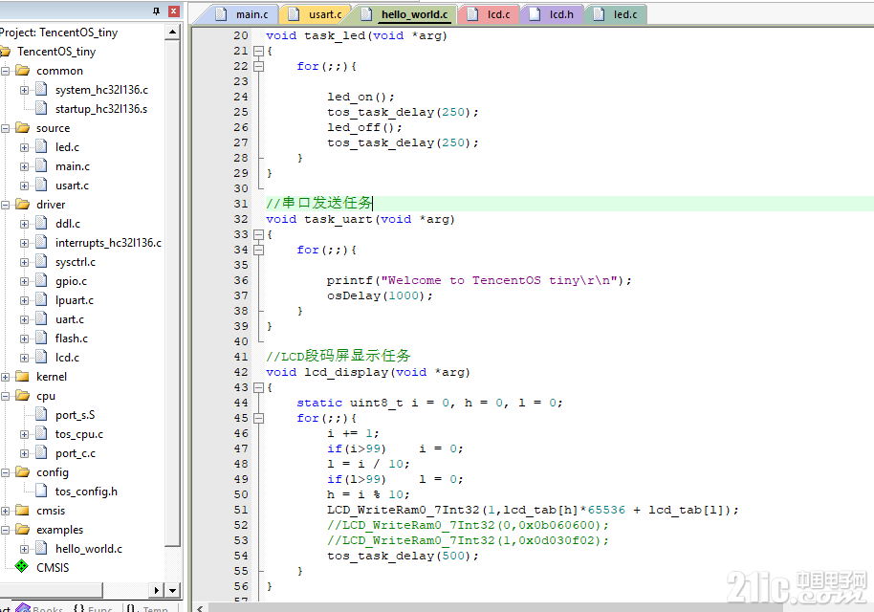
Task: Collapse the examples folder group
Action: pos(6,530)
